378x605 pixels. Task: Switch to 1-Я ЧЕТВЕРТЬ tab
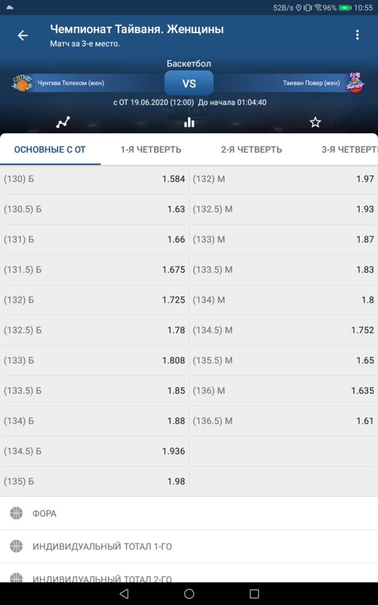pos(151,149)
